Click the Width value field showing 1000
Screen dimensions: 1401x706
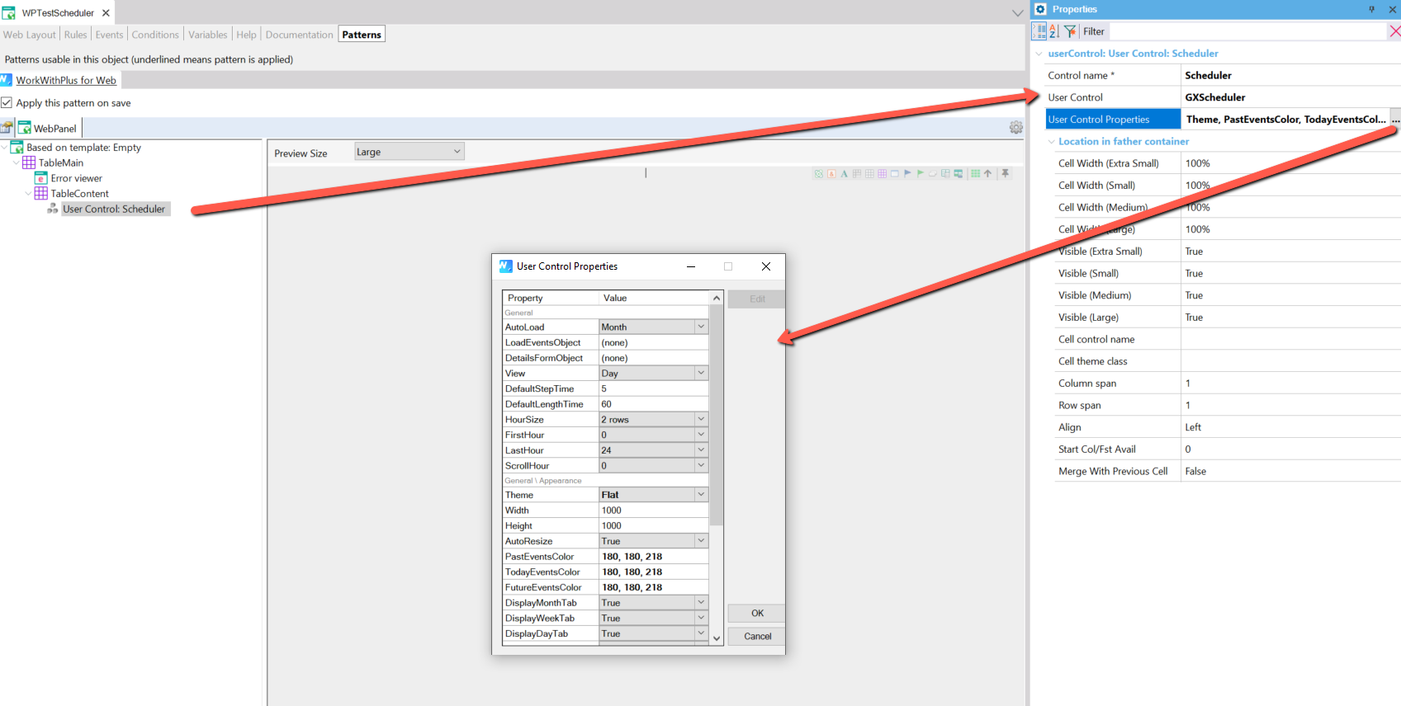tap(653, 511)
